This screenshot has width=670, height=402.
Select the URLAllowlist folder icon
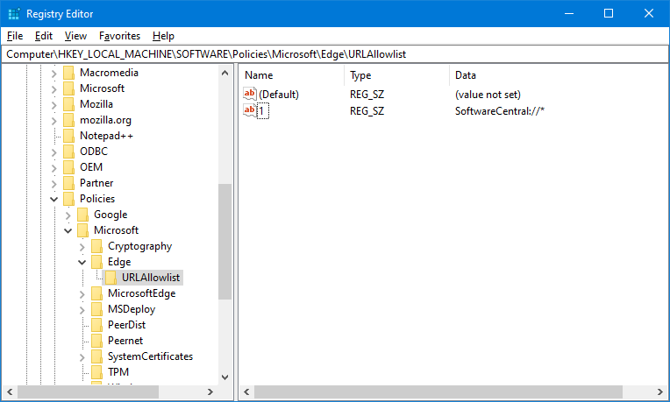click(111, 278)
